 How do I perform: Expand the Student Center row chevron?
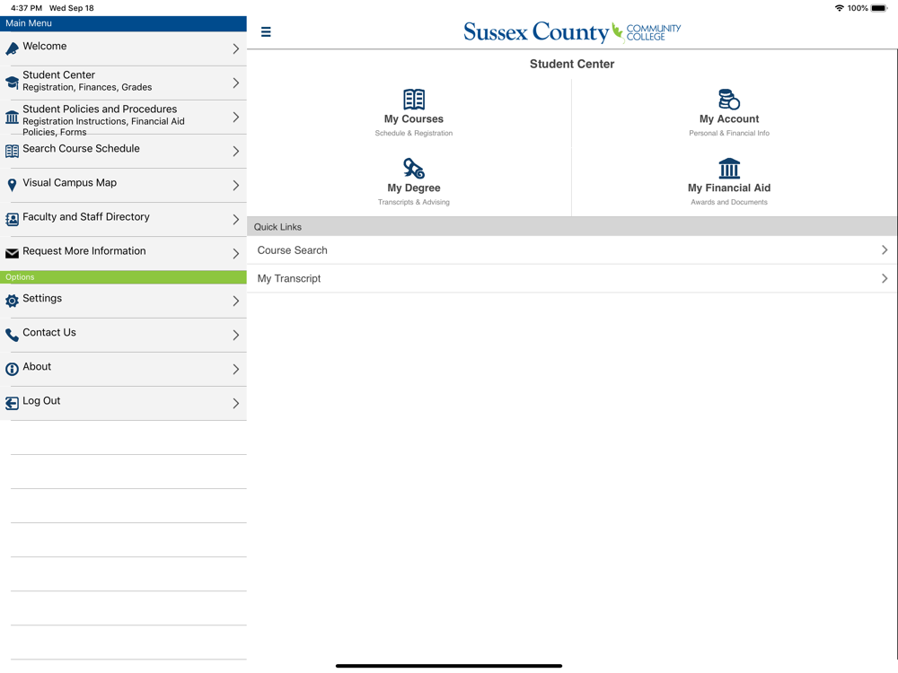[236, 83]
